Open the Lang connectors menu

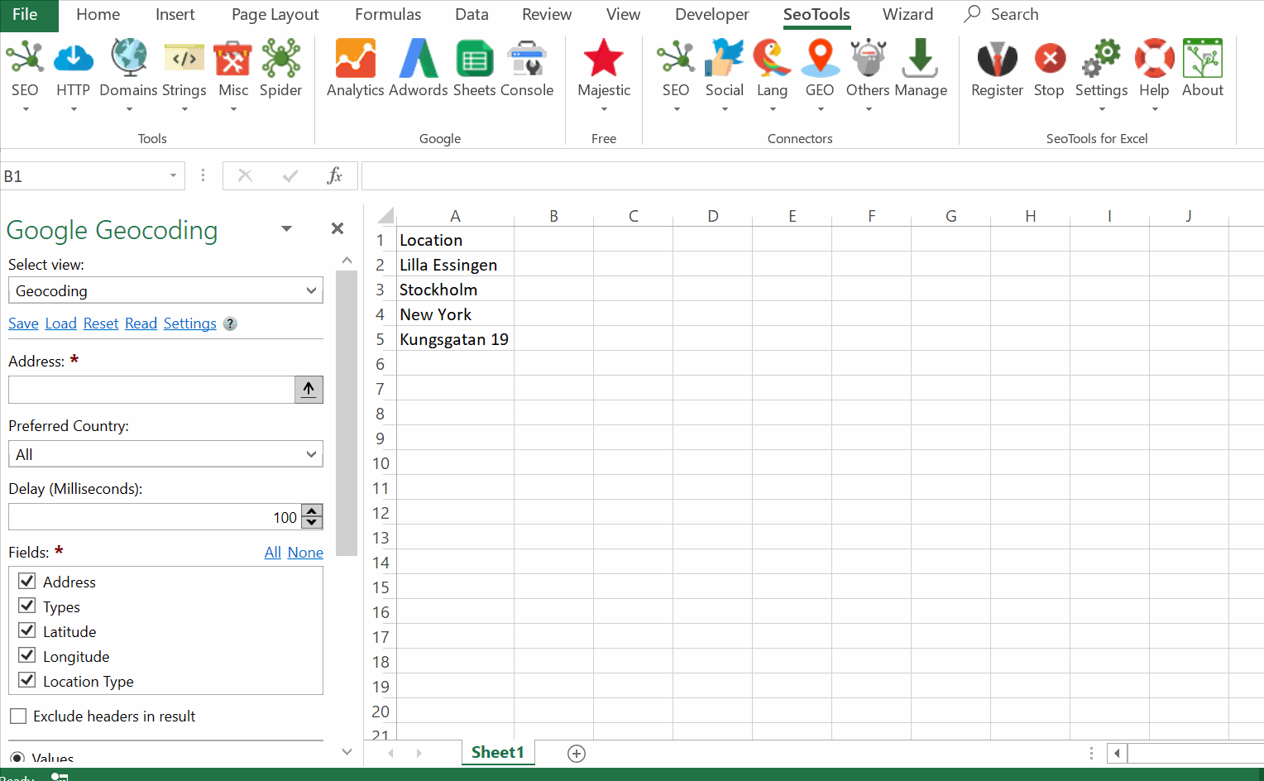point(772,74)
